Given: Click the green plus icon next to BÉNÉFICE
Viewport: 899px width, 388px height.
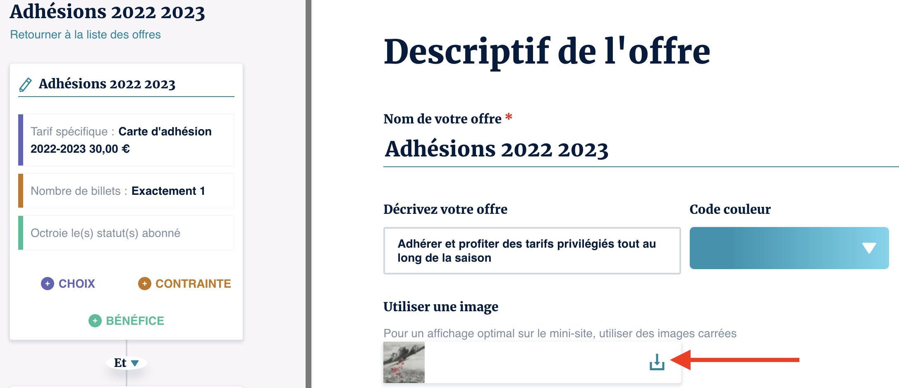Looking at the screenshot, I should pyautogui.click(x=95, y=321).
